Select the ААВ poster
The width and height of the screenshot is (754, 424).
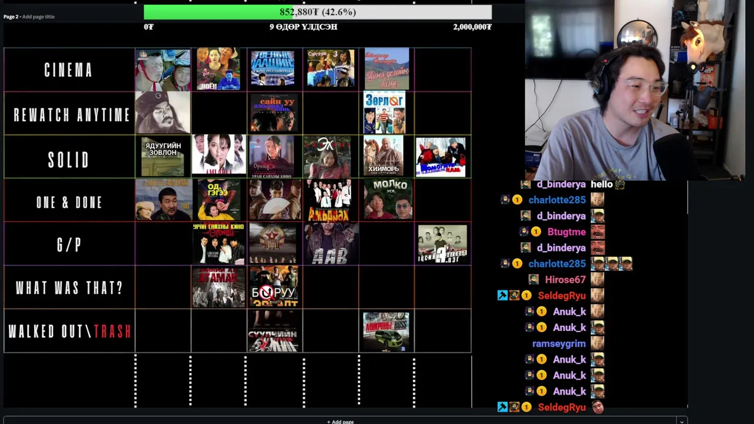click(x=330, y=243)
